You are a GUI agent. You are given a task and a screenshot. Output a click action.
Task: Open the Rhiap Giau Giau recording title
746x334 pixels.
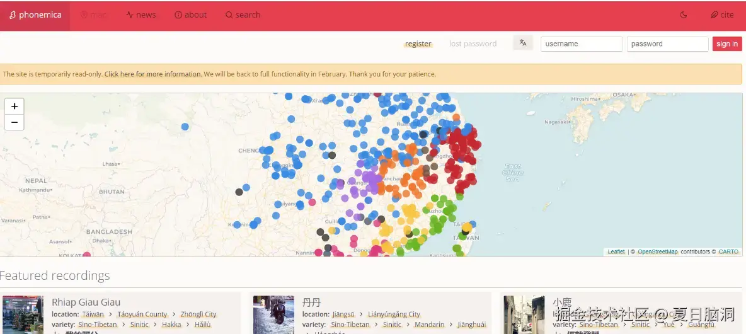pos(86,302)
